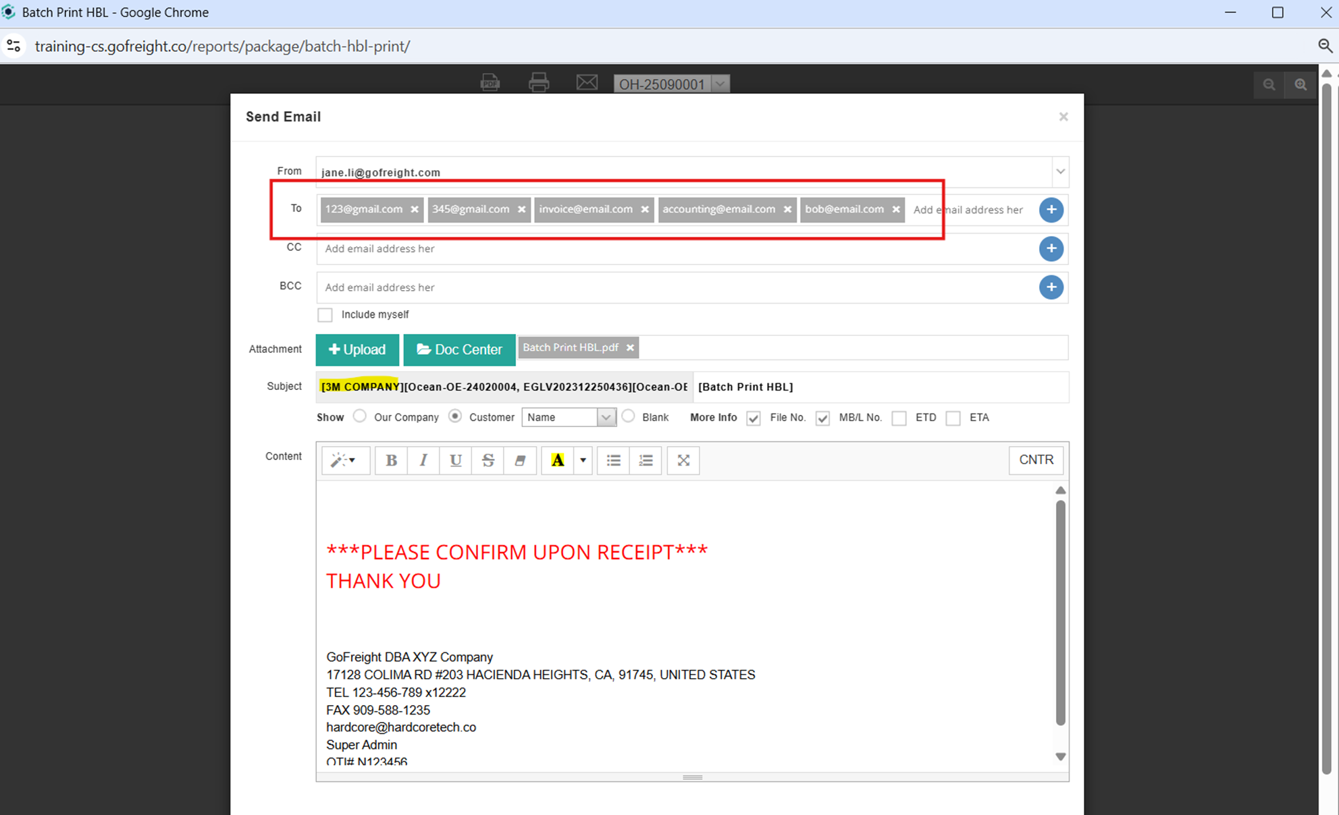Apply italic formatting to email content
Viewport: 1339px width, 815px height.
click(x=423, y=460)
